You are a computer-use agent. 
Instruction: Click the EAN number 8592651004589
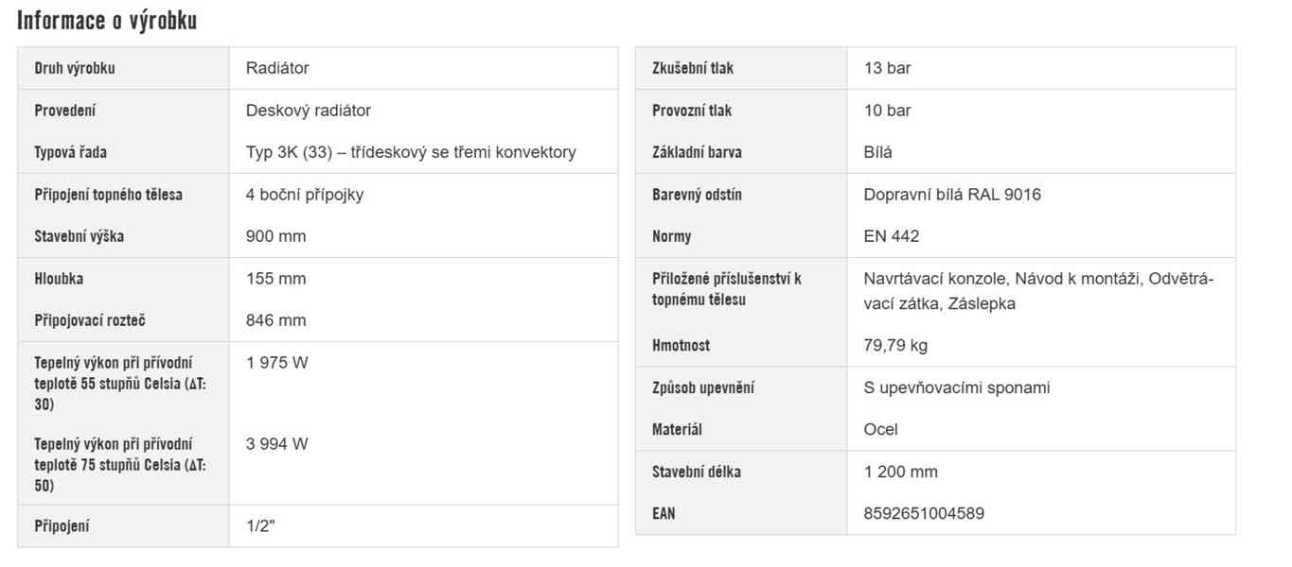pos(923,514)
